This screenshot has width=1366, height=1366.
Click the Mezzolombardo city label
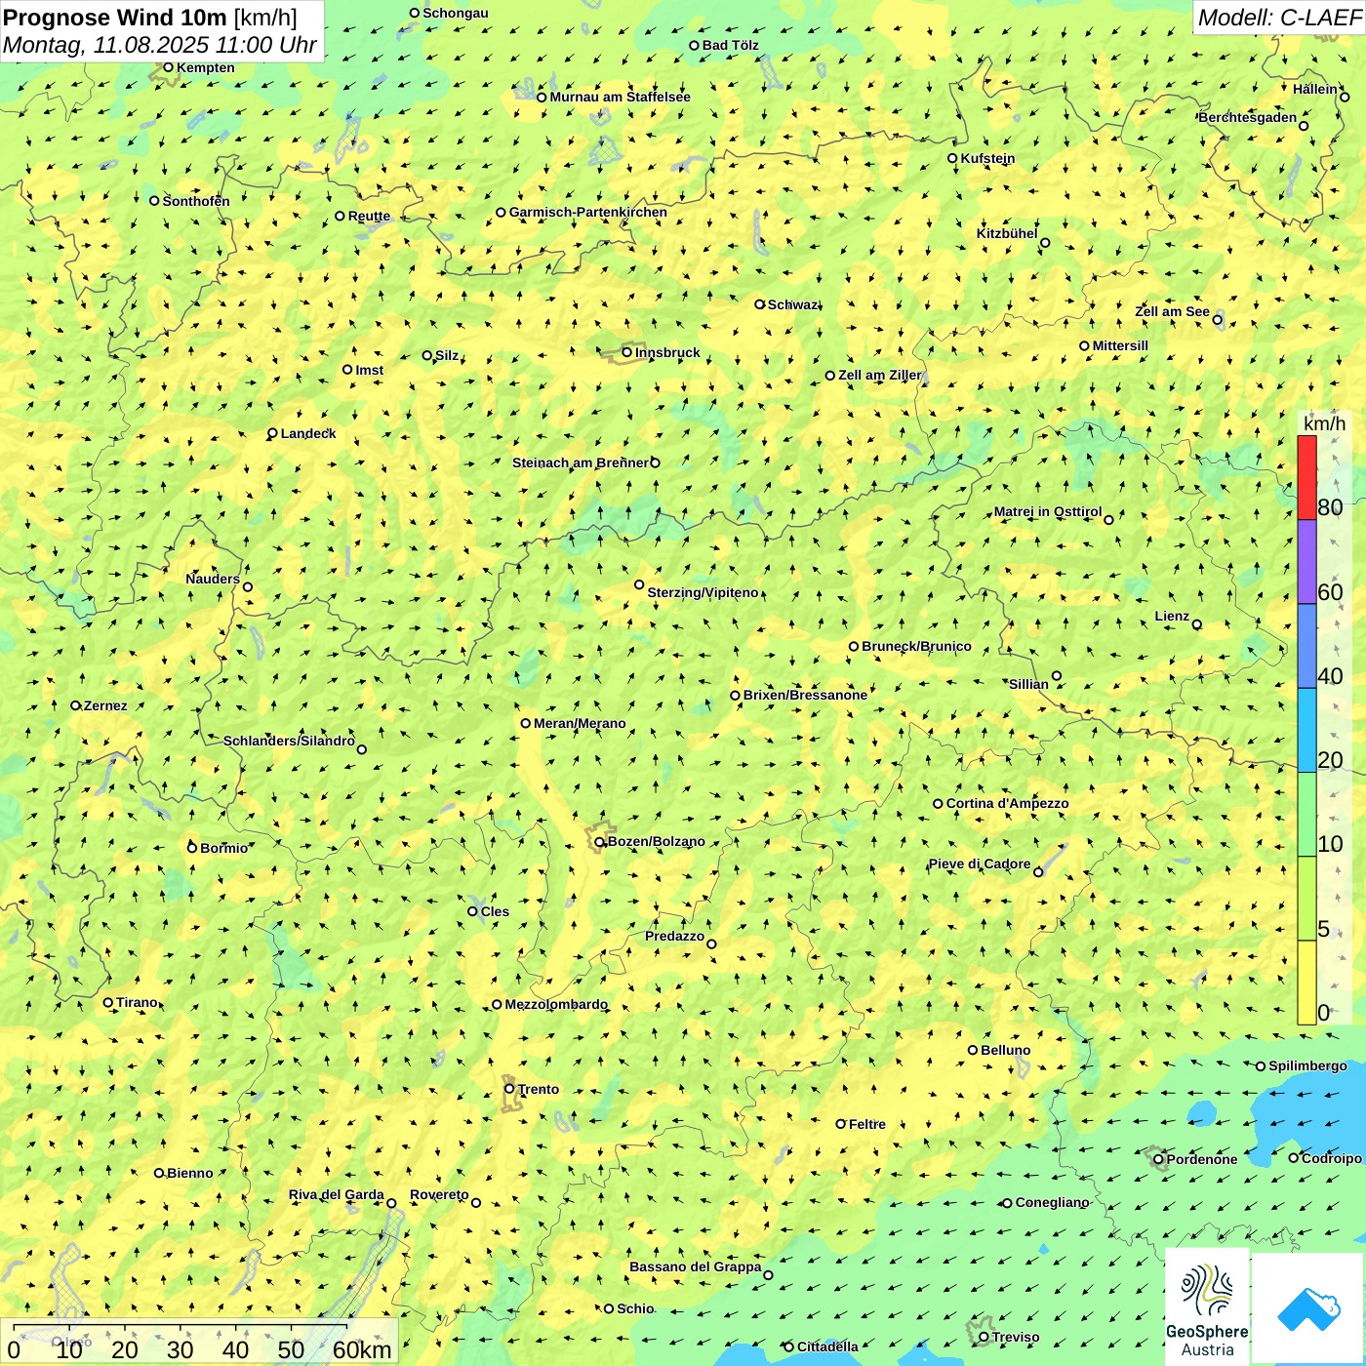pos(556,1004)
